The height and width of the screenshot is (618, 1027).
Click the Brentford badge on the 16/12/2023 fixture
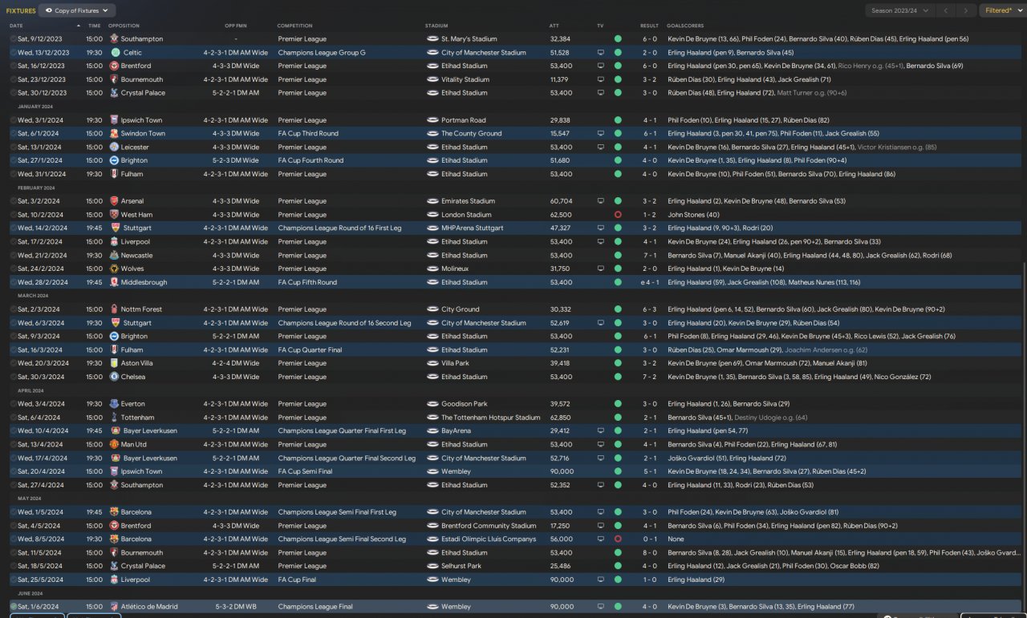point(115,66)
